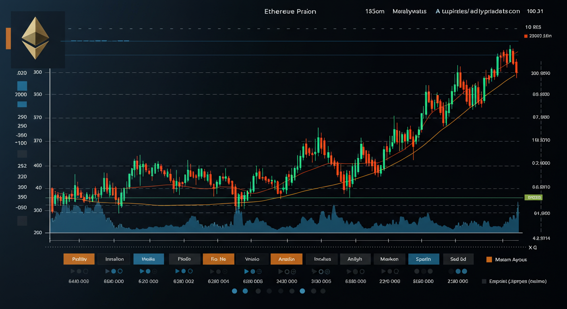Click the Anilyh button
Screen dimensions: 567x309
tap(355, 259)
